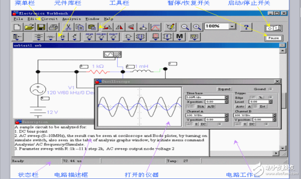This screenshot has height=179, width=301.
Task: Select B/A display mode on oscilloscope
Action: [x=201, y=106]
